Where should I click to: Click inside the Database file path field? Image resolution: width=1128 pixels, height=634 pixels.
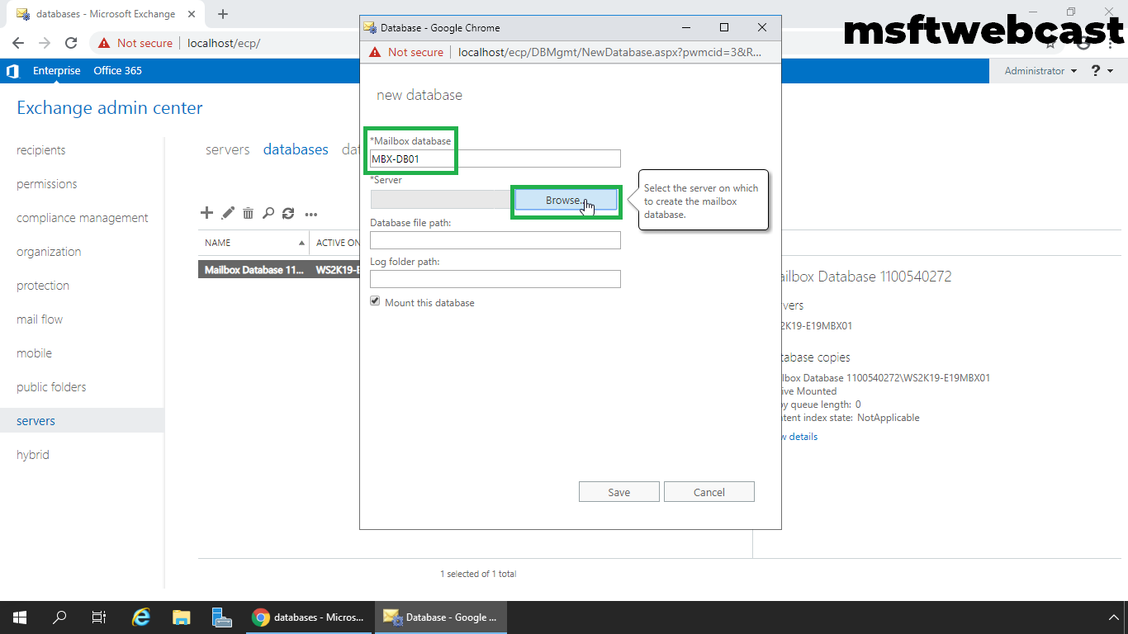[495, 240]
